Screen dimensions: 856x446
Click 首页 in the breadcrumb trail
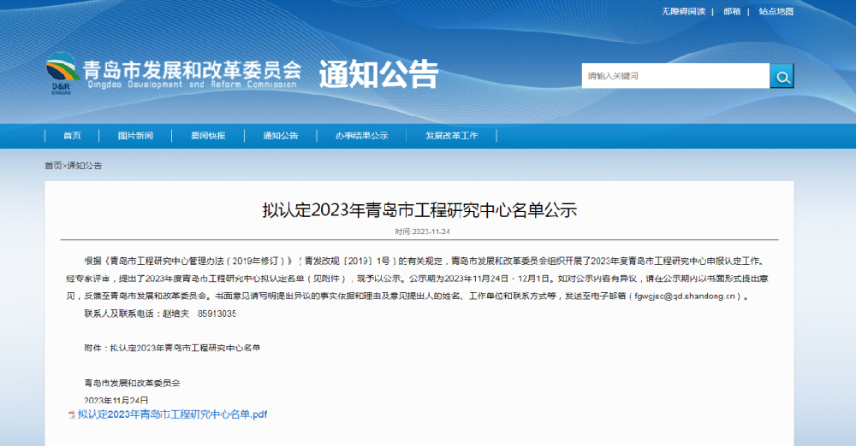[53, 166]
